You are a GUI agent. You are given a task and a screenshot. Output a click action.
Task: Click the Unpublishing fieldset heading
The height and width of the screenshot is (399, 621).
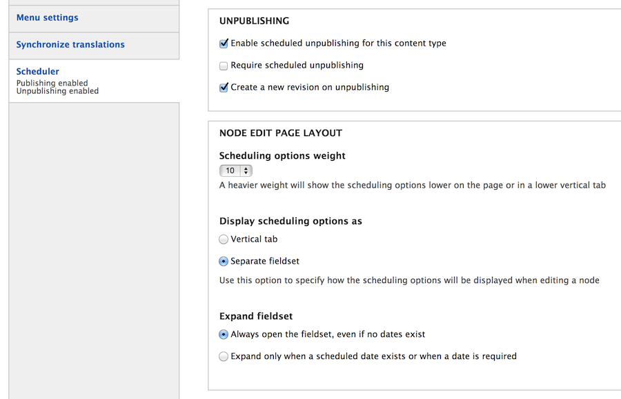click(x=254, y=21)
